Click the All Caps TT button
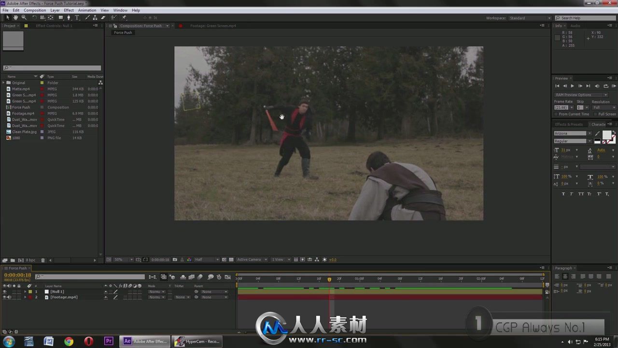Image resolution: width=618 pixels, height=348 pixels. tap(581, 194)
